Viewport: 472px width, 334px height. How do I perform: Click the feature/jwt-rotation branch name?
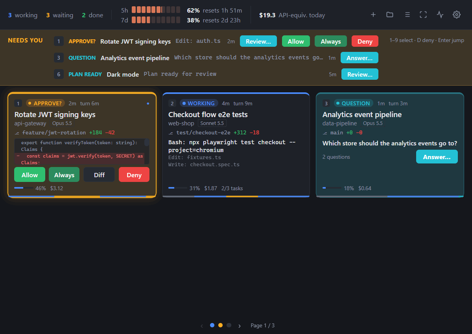54,132
